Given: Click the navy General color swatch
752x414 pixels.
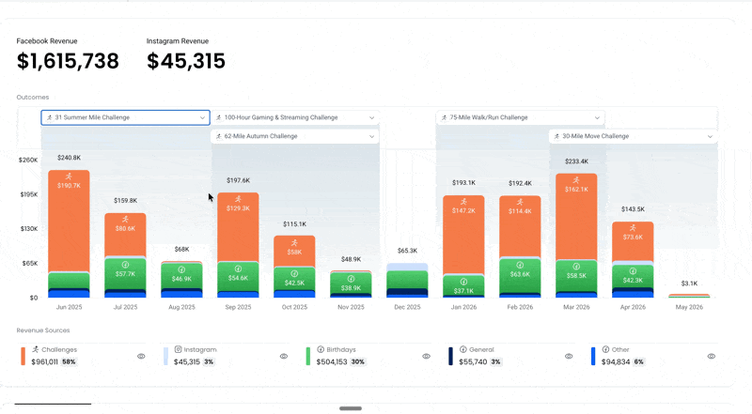Looking at the screenshot, I should [x=450, y=356].
